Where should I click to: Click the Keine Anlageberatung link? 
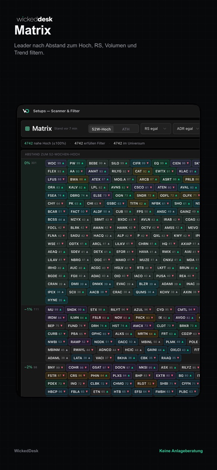(181, 451)
